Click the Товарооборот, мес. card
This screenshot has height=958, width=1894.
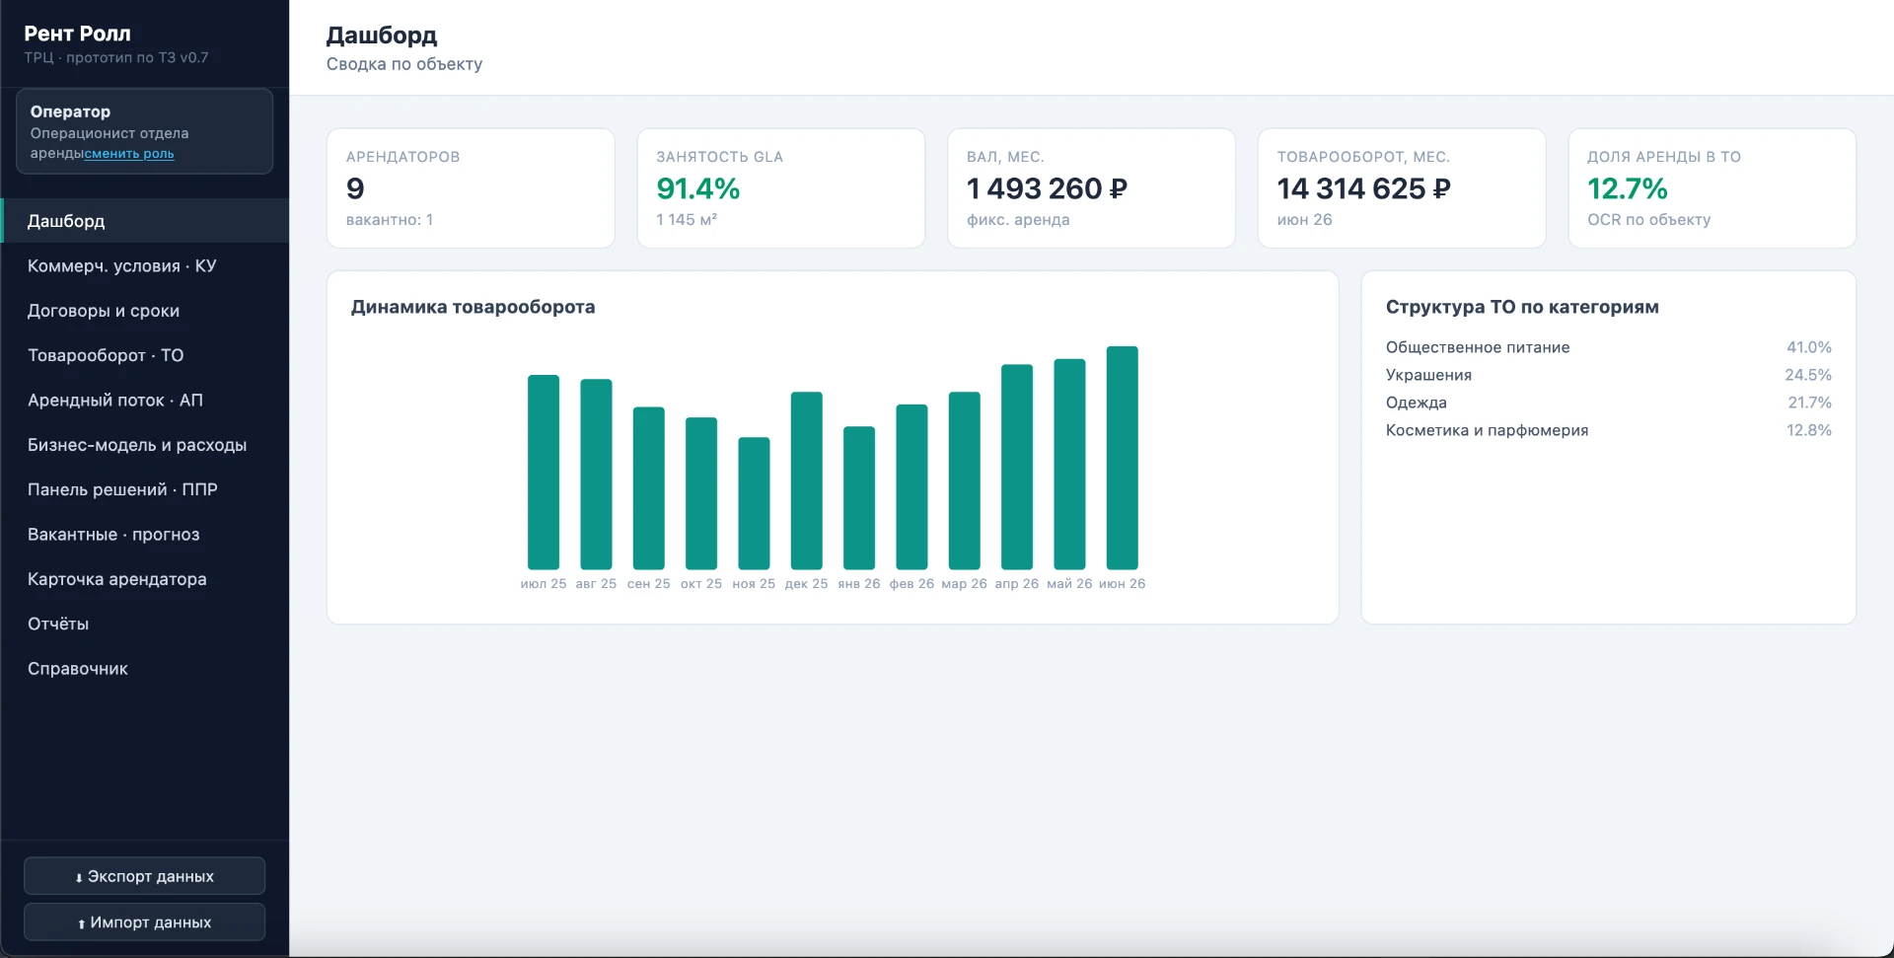point(1402,188)
